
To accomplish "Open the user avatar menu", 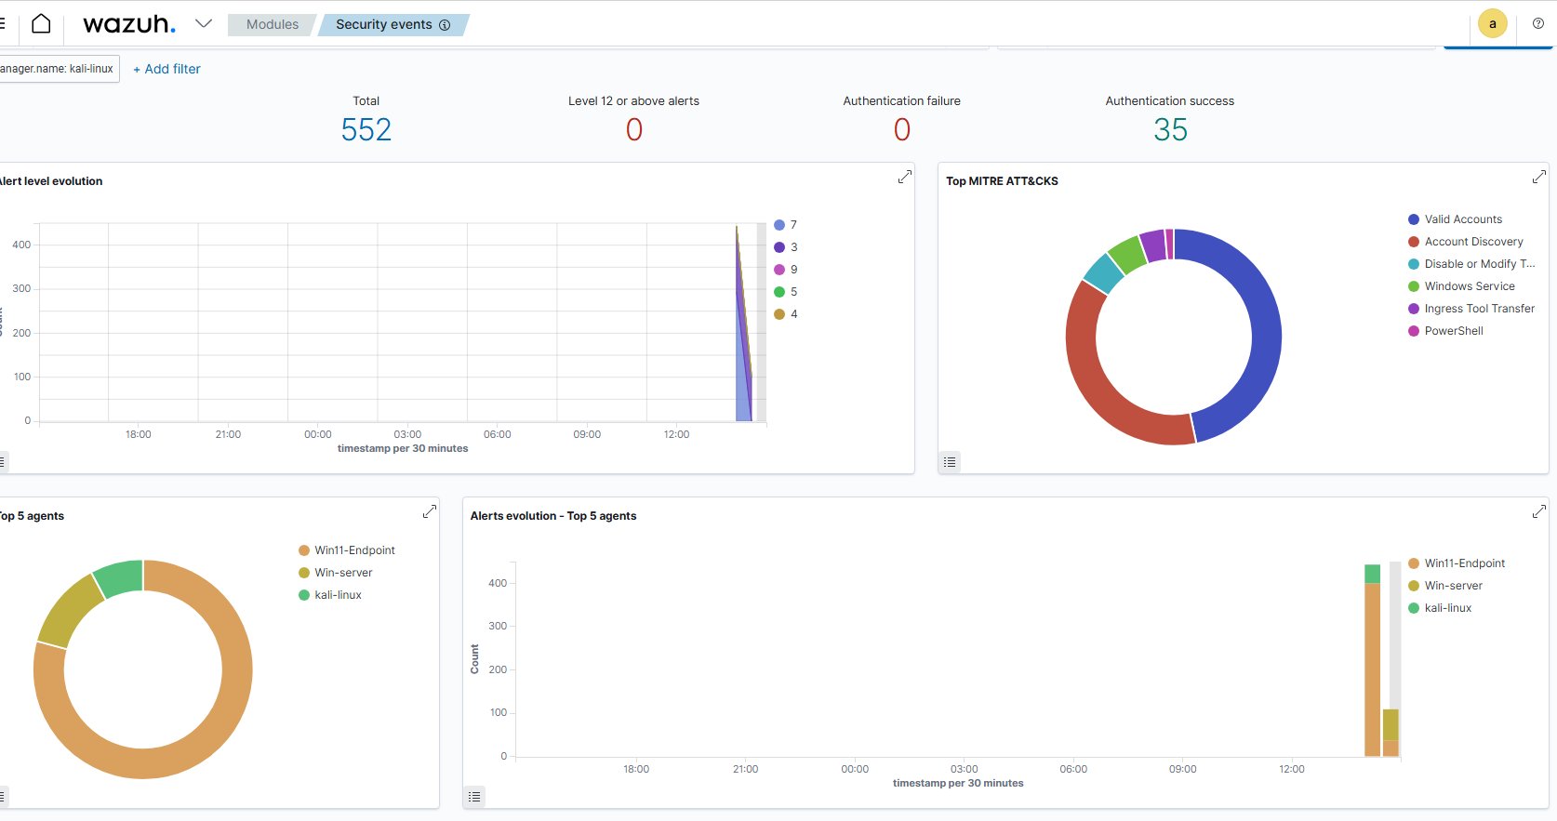I will [x=1493, y=24].
